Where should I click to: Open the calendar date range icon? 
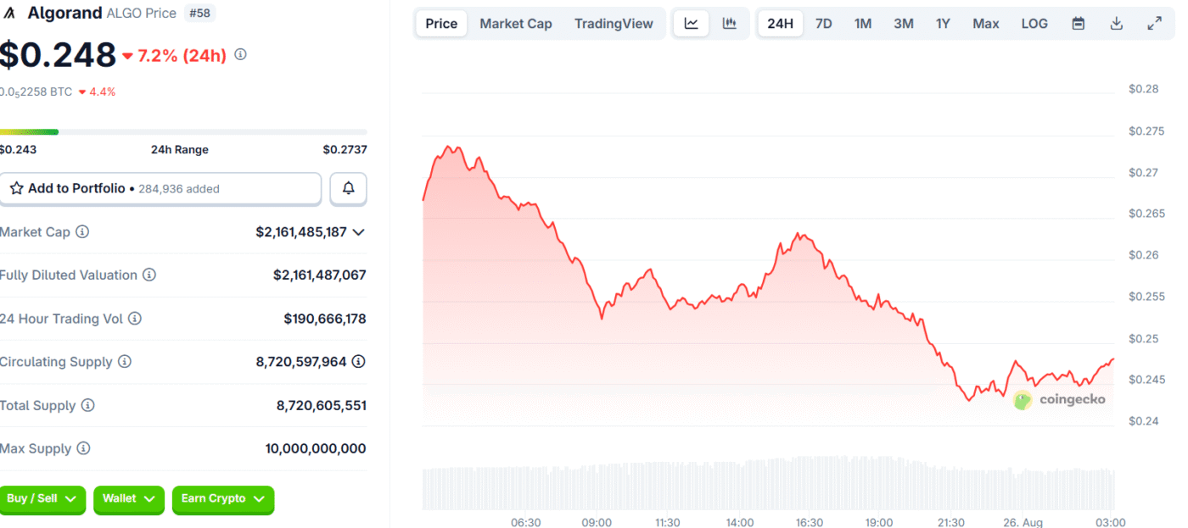click(x=1078, y=24)
